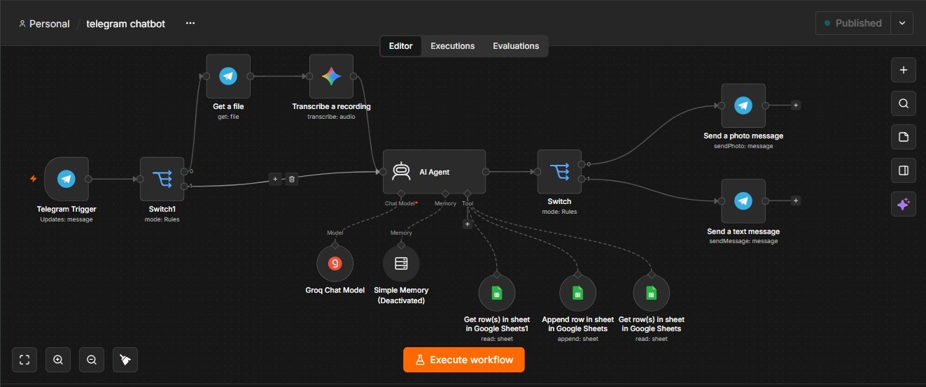
Task: Add a new node with the plus button
Action: (904, 70)
